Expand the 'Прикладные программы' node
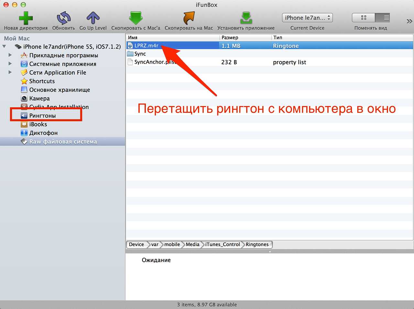 coord(10,55)
